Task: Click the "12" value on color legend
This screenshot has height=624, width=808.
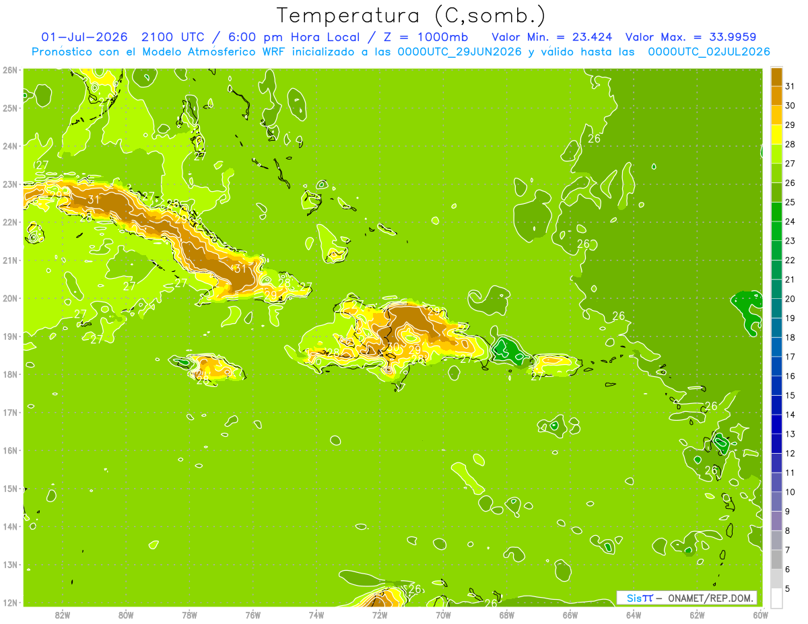Action: pos(790,453)
